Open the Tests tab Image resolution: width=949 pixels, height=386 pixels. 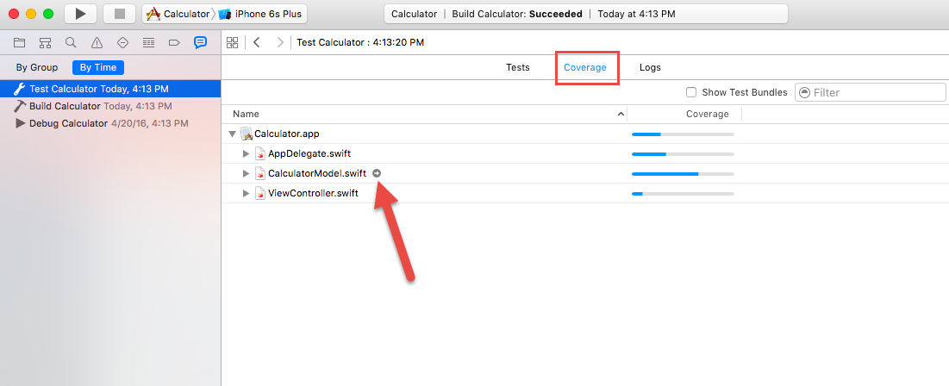point(517,67)
